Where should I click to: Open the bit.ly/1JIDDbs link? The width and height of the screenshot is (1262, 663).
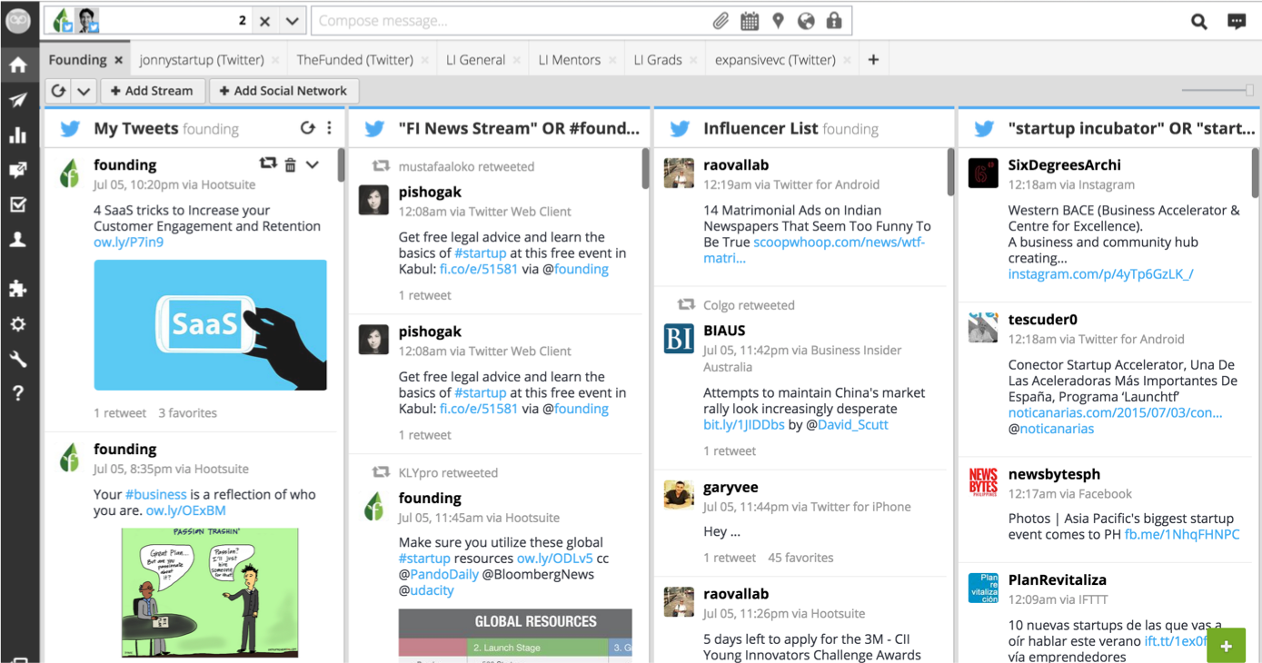point(744,424)
